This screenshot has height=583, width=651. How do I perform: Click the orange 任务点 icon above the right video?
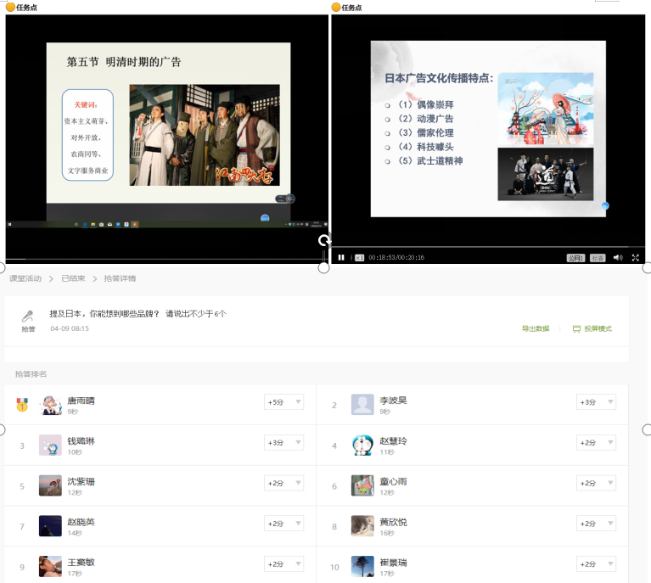tap(336, 7)
